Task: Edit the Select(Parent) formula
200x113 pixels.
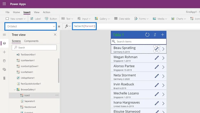Action: pos(84,26)
